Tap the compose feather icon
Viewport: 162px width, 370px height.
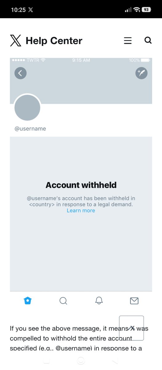coord(141,73)
